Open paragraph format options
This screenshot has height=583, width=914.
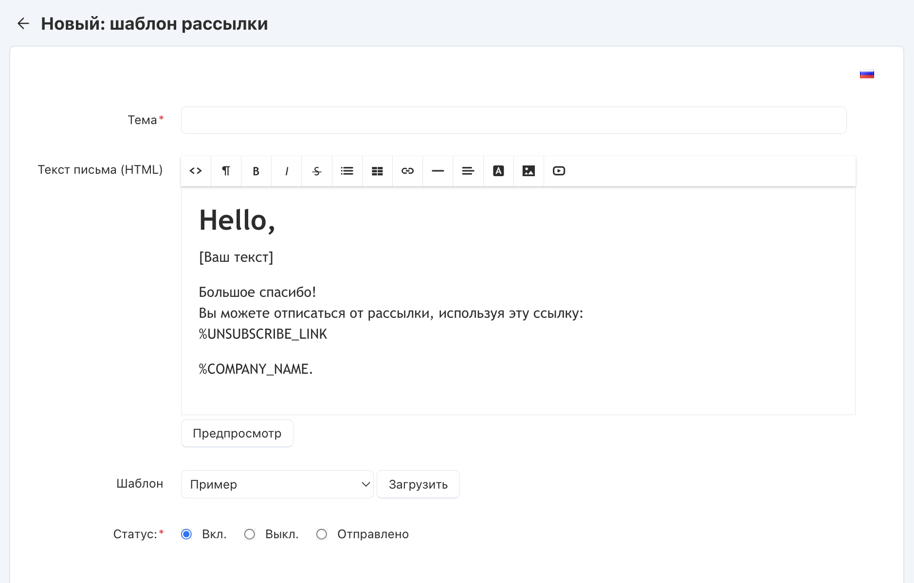click(226, 171)
